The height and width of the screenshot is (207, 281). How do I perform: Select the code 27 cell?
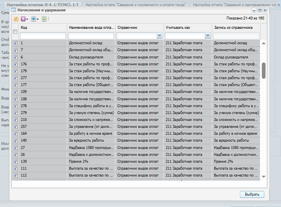coord(43,147)
